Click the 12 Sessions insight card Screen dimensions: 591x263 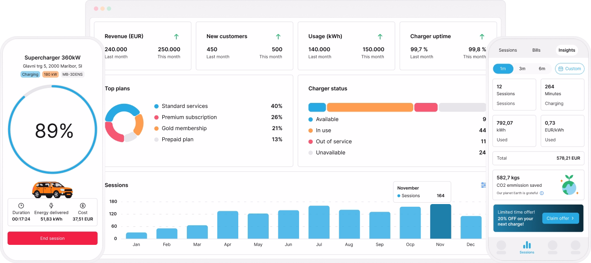pos(514,94)
